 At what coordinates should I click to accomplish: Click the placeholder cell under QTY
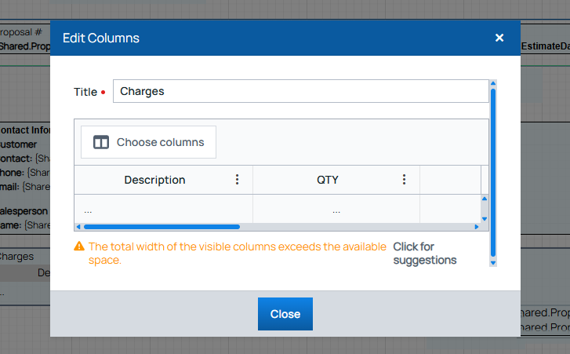click(336, 210)
